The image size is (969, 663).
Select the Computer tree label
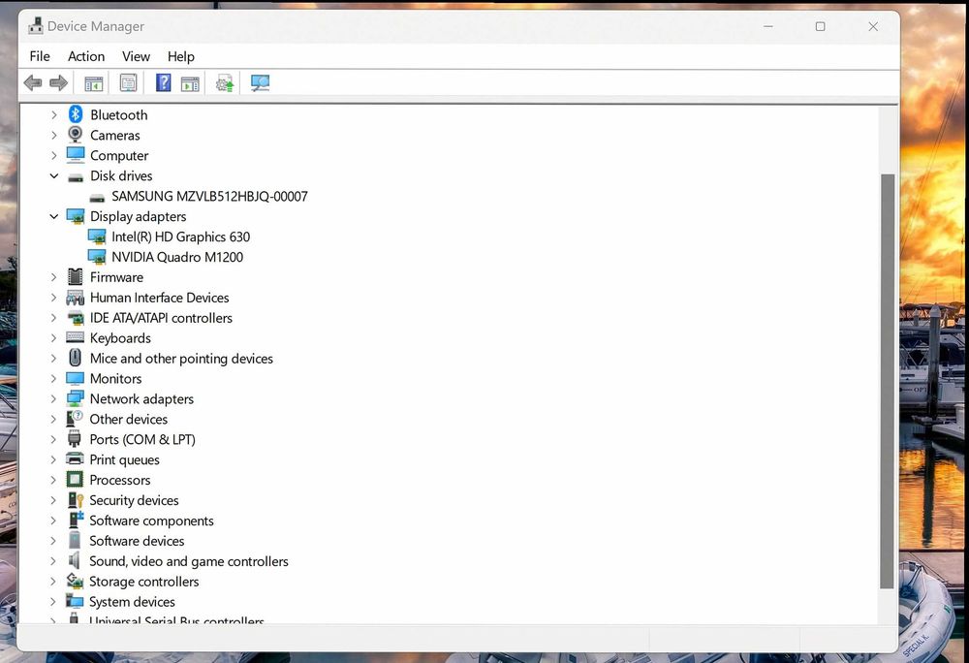[x=119, y=156]
